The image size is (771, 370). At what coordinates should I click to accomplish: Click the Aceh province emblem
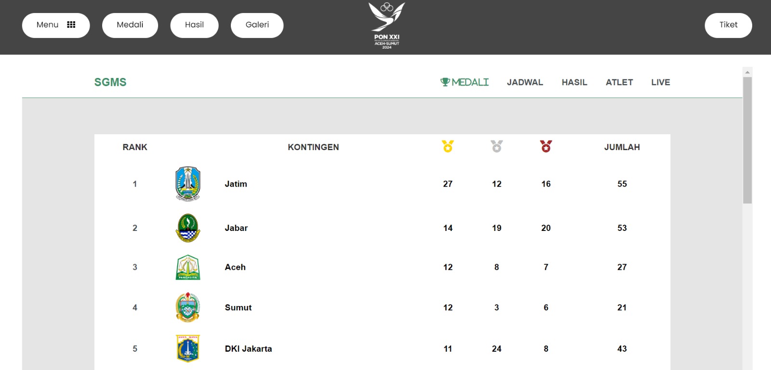pyautogui.click(x=188, y=268)
